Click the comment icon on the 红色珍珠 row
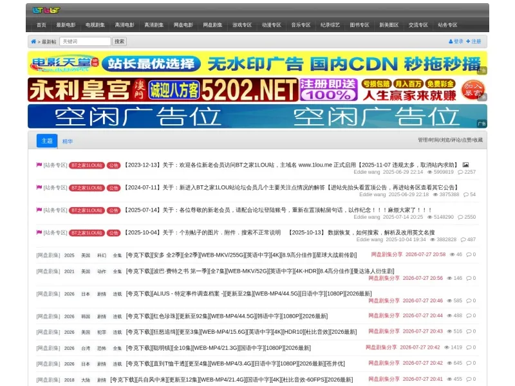This screenshot has width=515, height=386. [469, 315]
